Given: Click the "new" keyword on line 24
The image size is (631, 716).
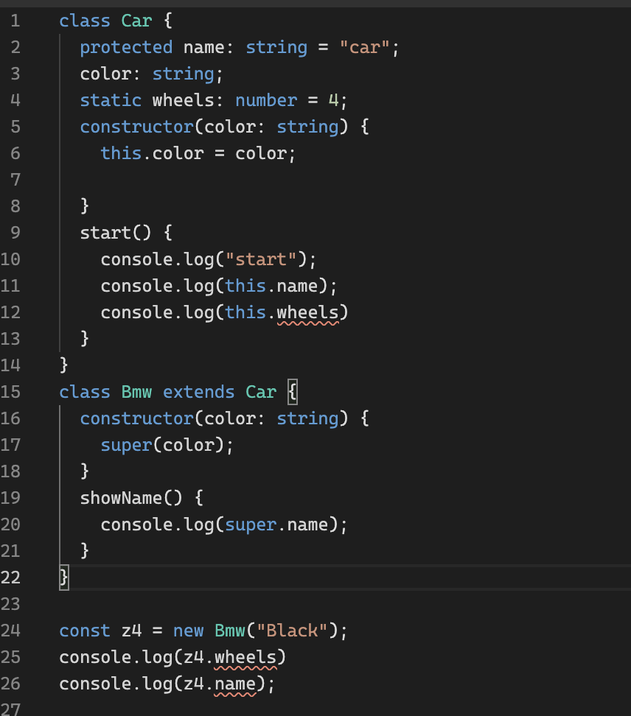Looking at the screenshot, I should point(188,631).
